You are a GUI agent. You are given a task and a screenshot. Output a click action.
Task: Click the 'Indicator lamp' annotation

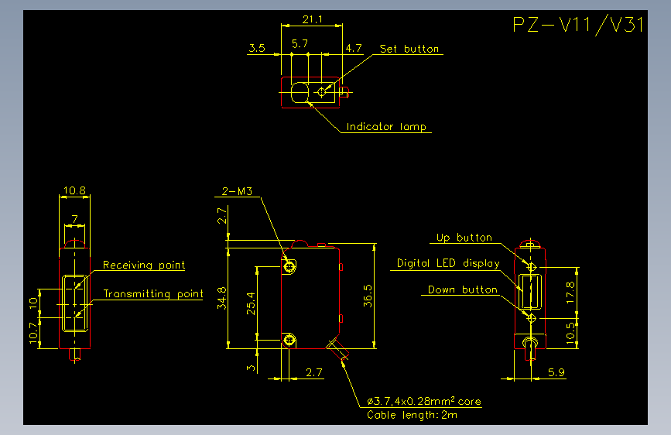(x=386, y=127)
